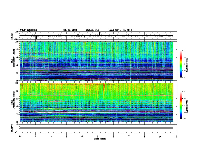The width and height of the screenshot is (198, 153).
Task: Click the ch.2 spectrogram color bar
Action: click(x=181, y=105)
